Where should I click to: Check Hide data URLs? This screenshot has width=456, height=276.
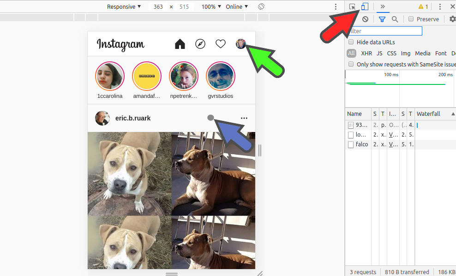click(x=351, y=42)
